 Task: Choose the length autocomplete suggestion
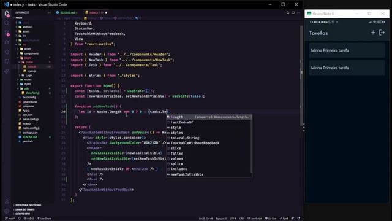(x=209, y=117)
